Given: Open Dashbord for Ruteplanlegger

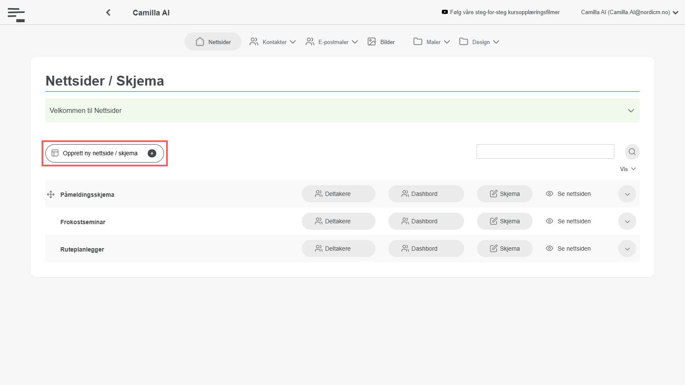Looking at the screenshot, I should pos(426,249).
